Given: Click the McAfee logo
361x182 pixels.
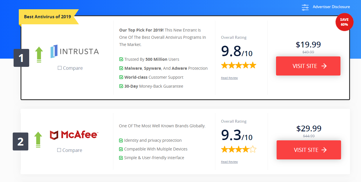Looking at the screenshot, I should (x=74, y=135).
